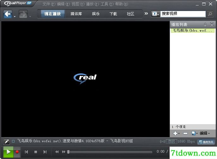Click the RealPlayer SP logo
This screenshot has height=159, width=217.
click(18, 3)
